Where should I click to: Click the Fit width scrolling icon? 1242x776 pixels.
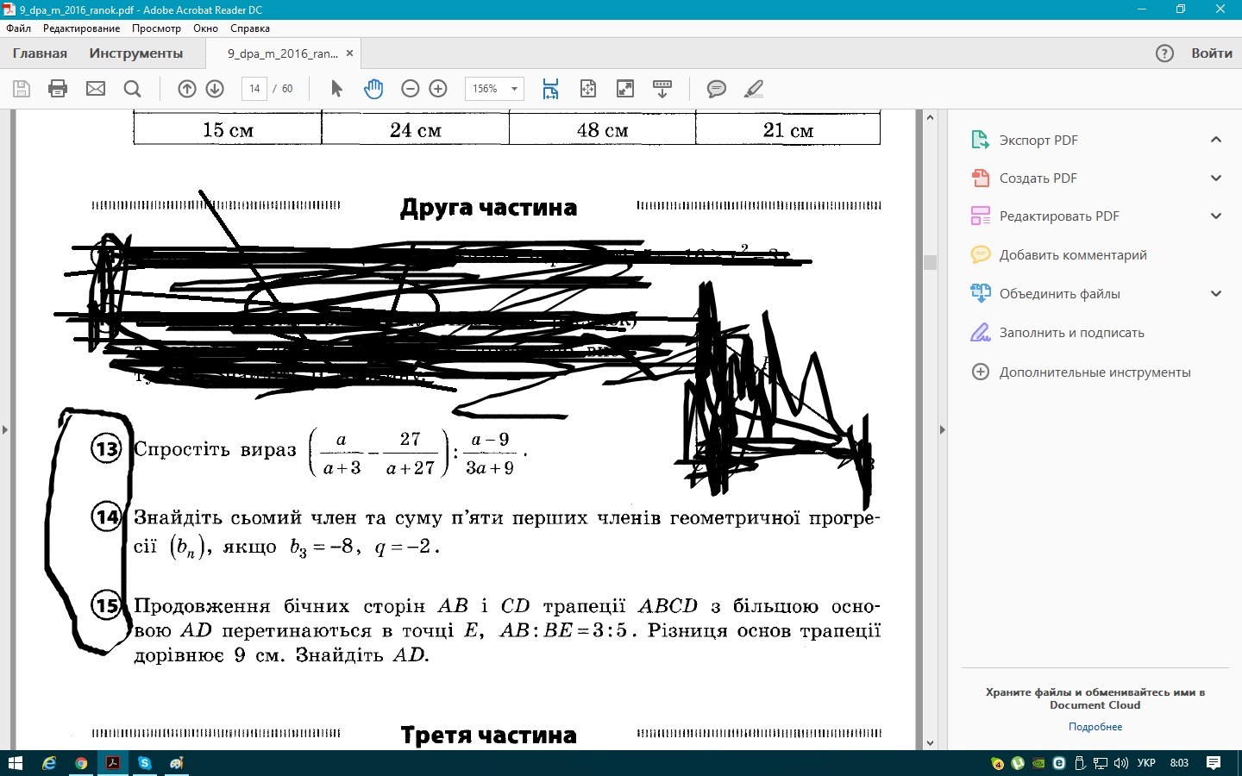pos(551,89)
